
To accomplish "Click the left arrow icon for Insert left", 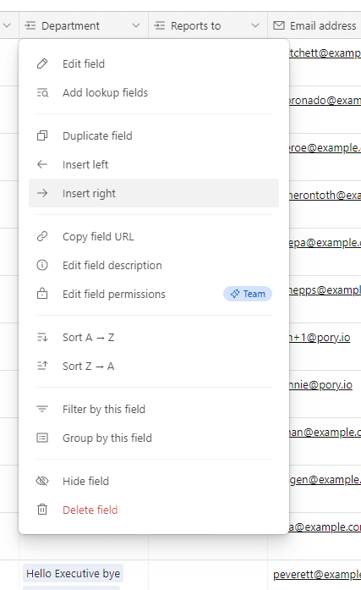I will point(42,164).
